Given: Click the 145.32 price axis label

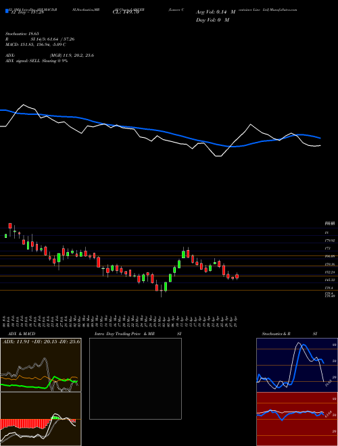Looking at the screenshot, I should click(330, 280).
